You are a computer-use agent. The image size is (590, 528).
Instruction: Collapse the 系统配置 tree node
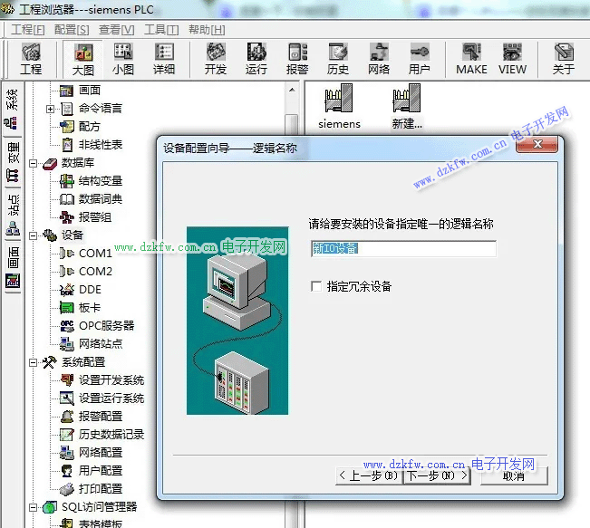(x=34, y=362)
